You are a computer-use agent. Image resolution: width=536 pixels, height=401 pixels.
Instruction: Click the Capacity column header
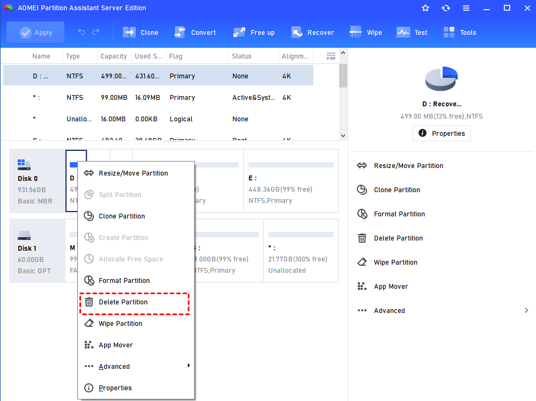click(x=114, y=56)
